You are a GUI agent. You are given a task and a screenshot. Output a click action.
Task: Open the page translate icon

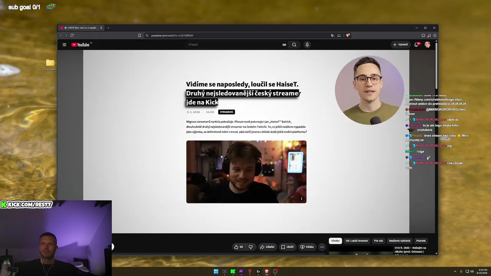332,35
